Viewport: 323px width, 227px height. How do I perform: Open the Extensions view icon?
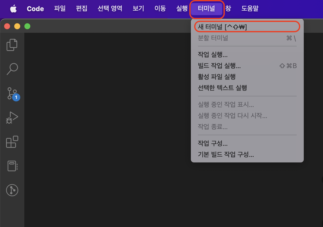(12, 142)
